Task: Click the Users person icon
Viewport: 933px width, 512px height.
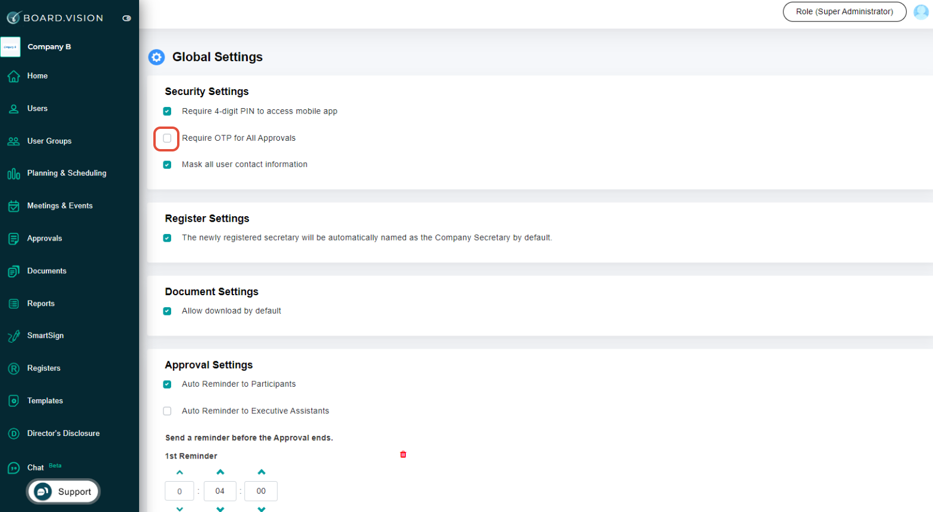Action: point(14,109)
